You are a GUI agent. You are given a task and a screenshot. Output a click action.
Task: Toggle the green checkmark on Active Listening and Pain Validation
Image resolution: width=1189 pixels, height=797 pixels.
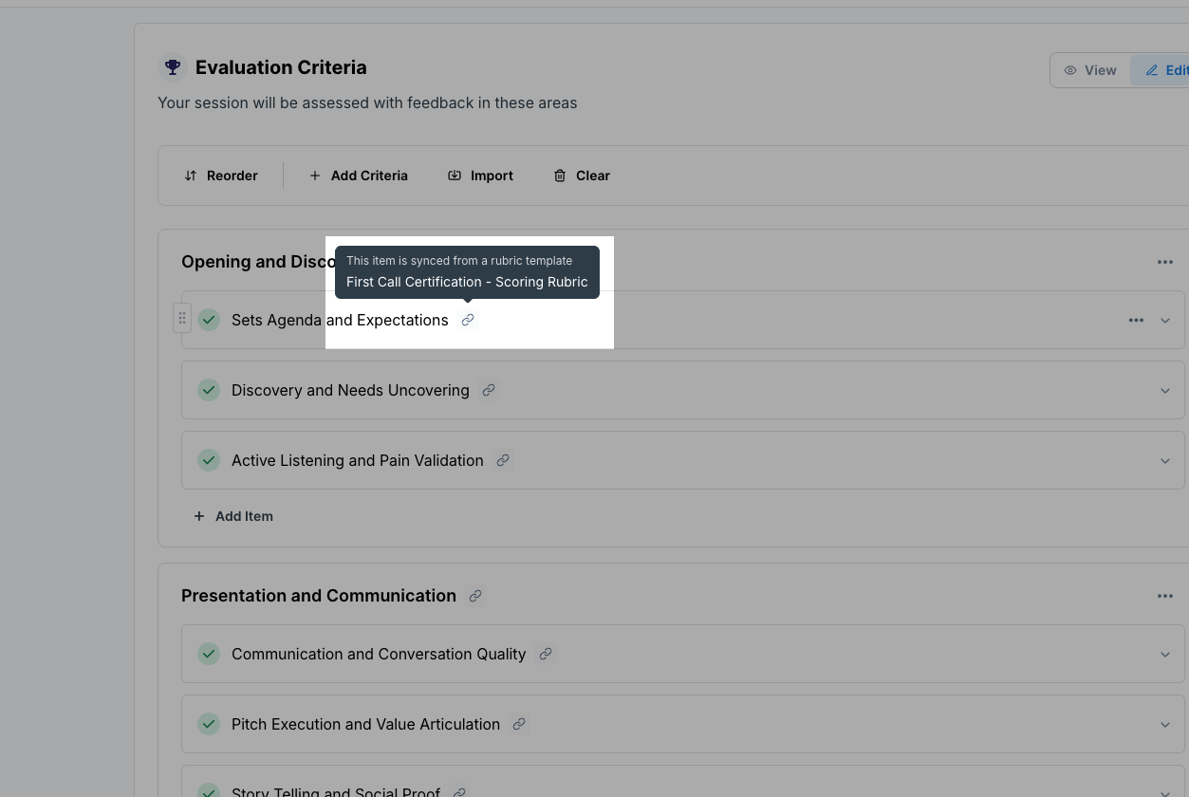[x=209, y=460]
